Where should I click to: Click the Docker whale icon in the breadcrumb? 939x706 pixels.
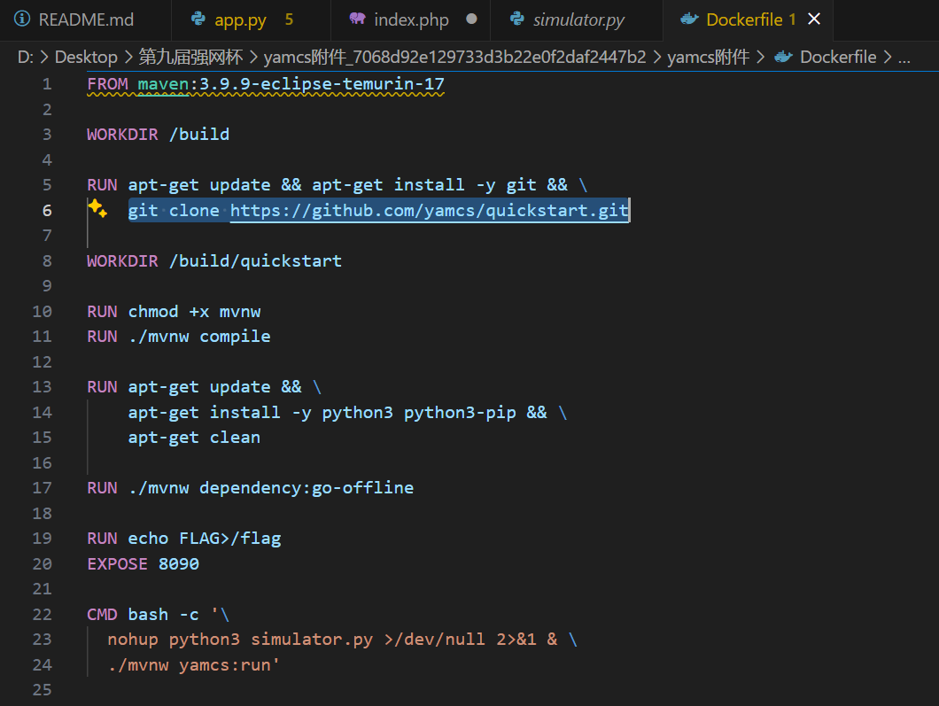782,58
